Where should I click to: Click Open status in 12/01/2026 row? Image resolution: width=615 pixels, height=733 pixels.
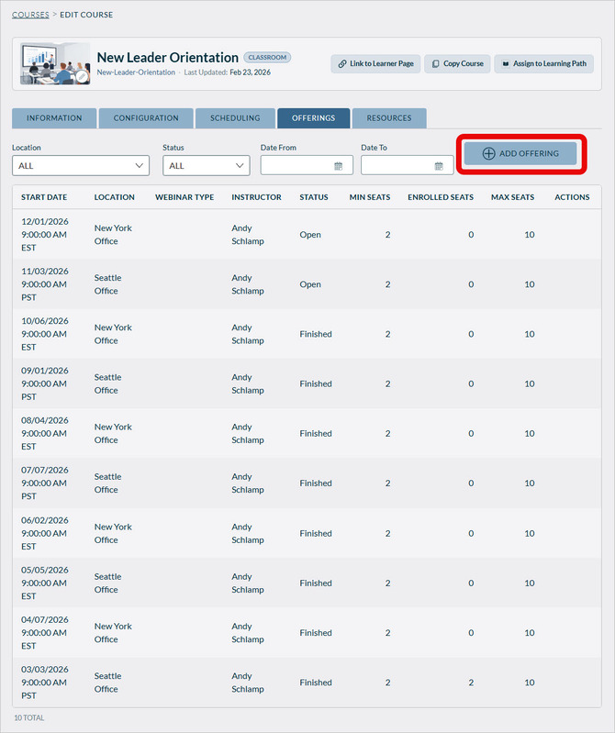(x=310, y=235)
